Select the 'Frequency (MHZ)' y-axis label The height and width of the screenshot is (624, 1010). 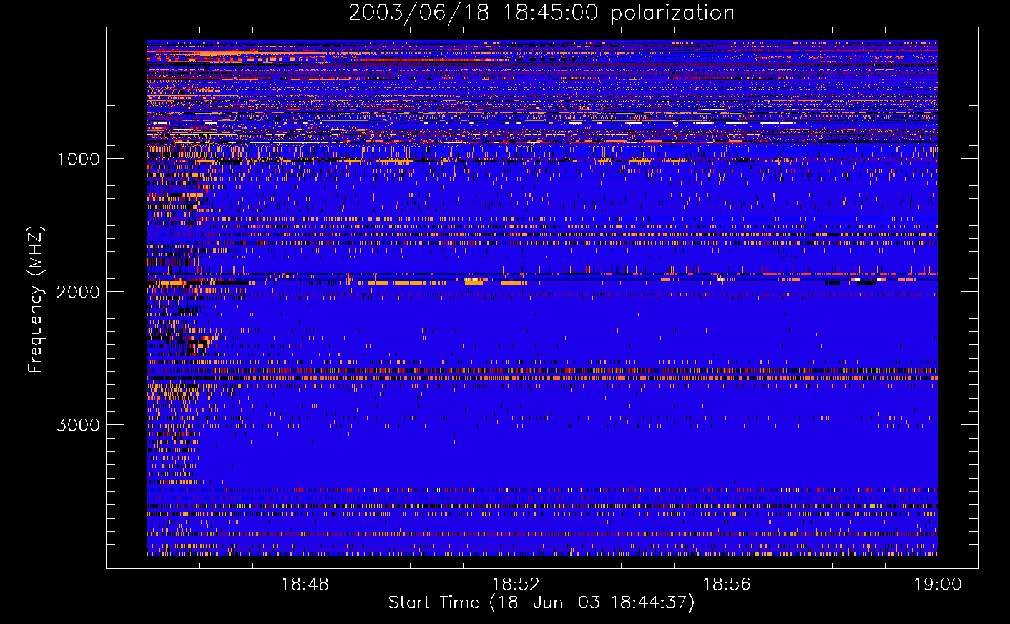[36, 300]
